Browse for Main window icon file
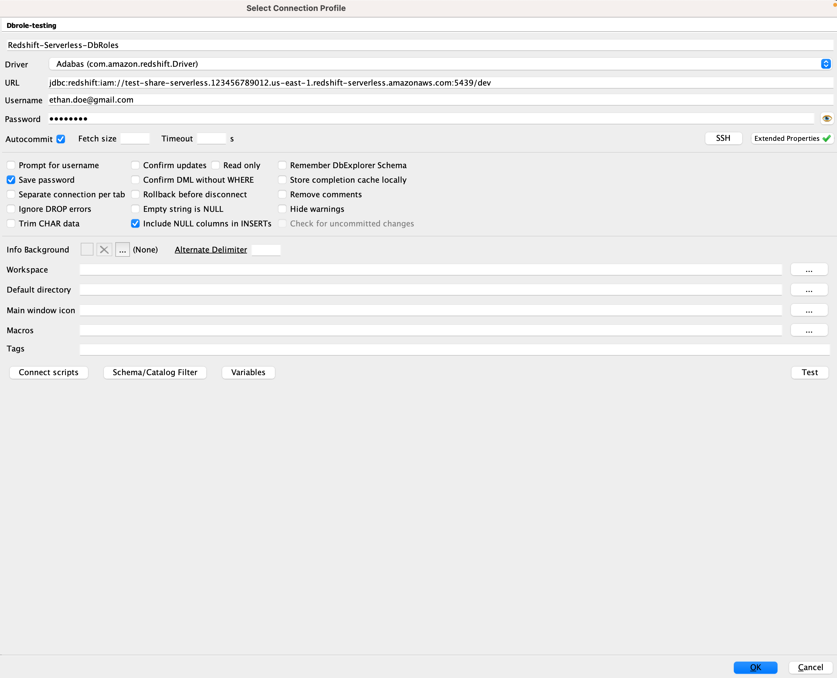The height and width of the screenshot is (678, 837). pyautogui.click(x=808, y=310)
